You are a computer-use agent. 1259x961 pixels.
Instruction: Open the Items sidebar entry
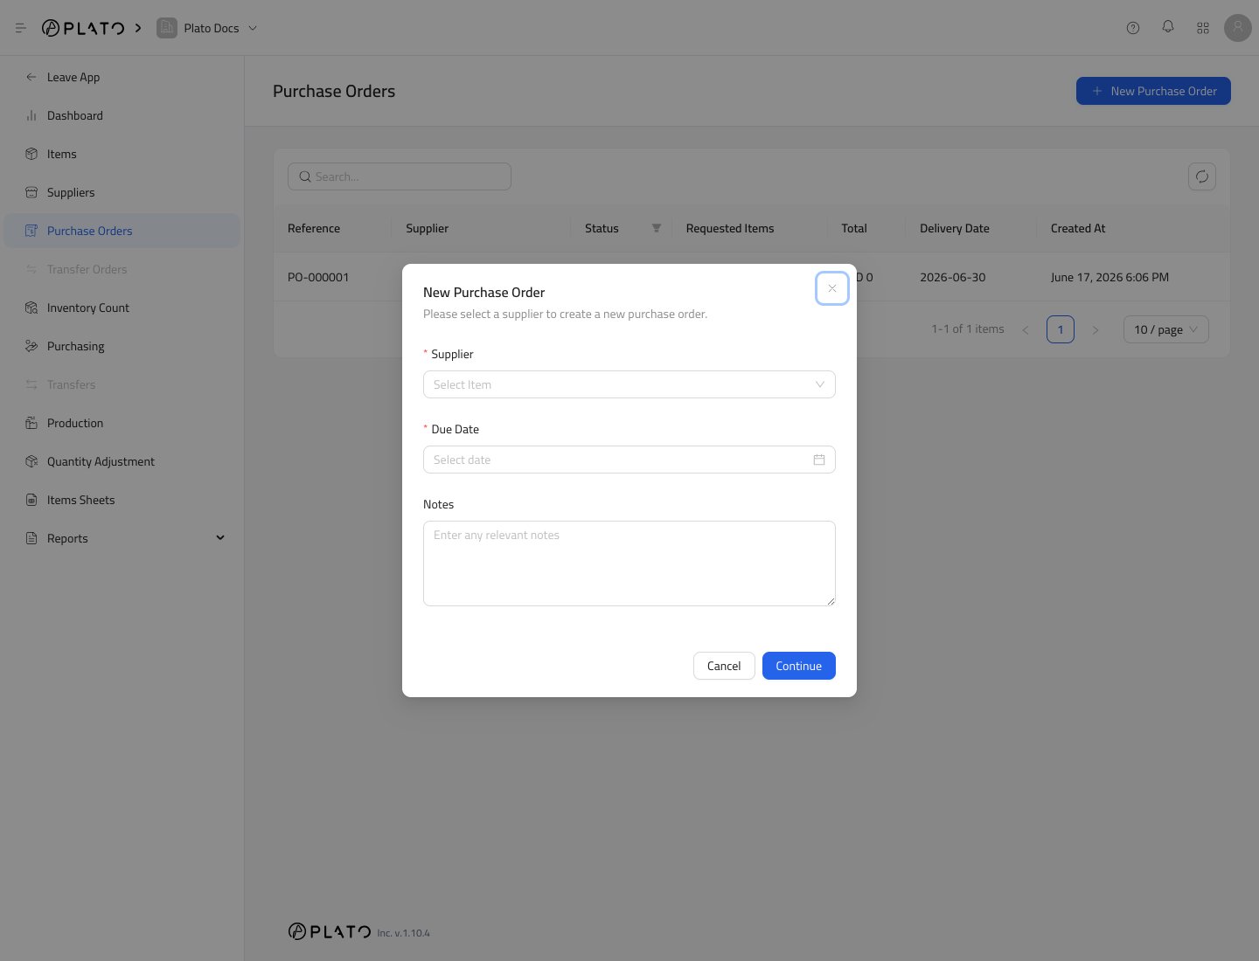tap(122, 154)
